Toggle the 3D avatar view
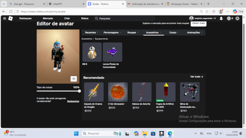This screenshot has width=246, height=138. pos(73,79)
